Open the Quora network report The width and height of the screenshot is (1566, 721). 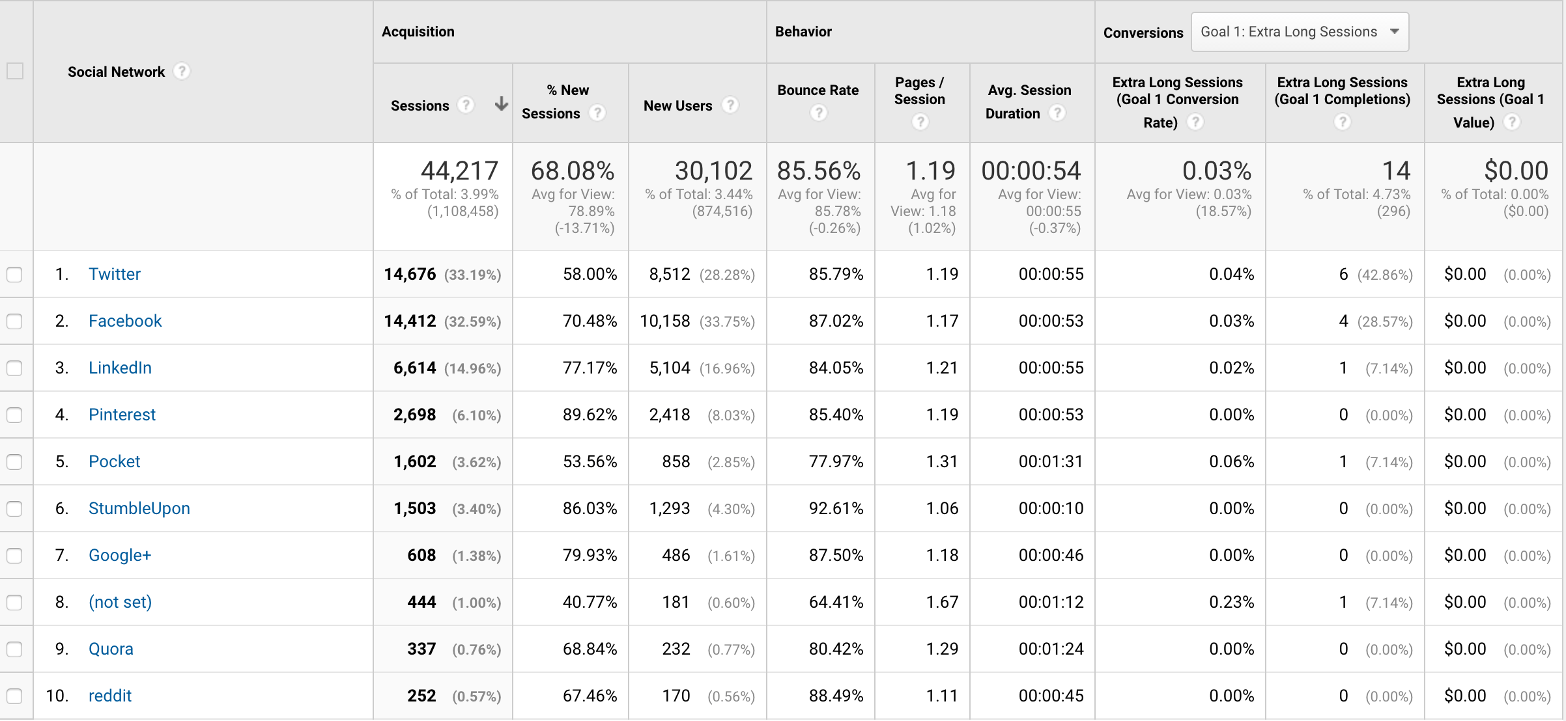(x=111, y=649)
